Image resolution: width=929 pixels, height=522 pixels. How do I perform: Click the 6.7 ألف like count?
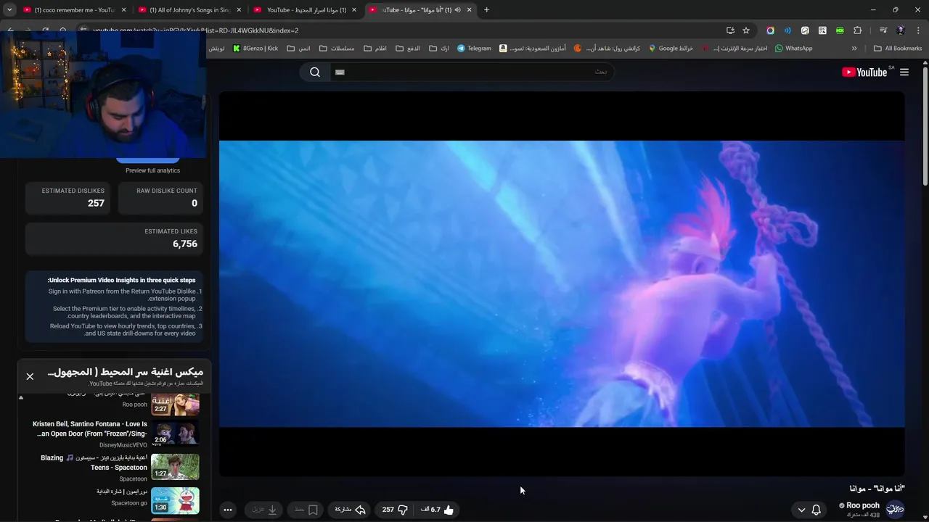click(x=430, y=510)
